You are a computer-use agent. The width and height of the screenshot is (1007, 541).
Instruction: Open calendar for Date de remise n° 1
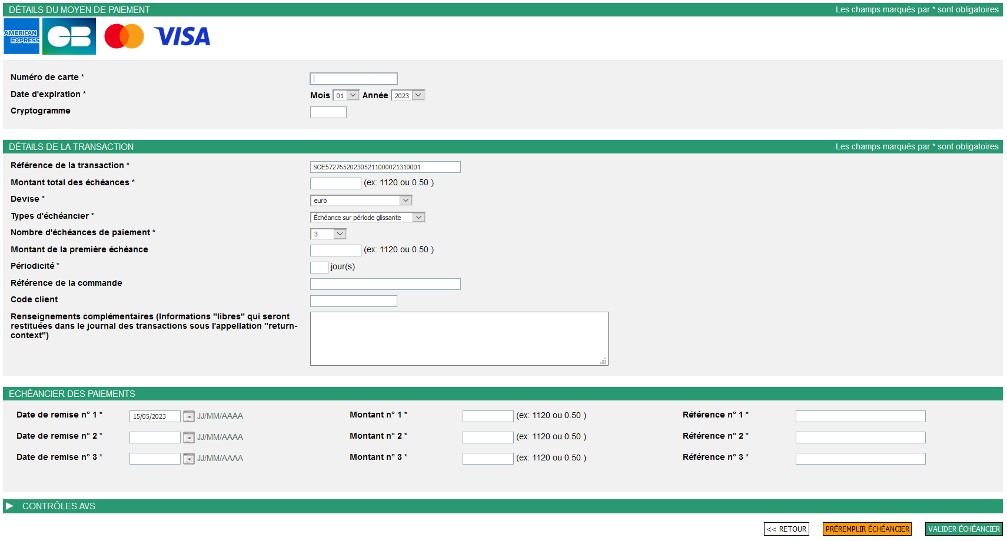tap(188, 416)
